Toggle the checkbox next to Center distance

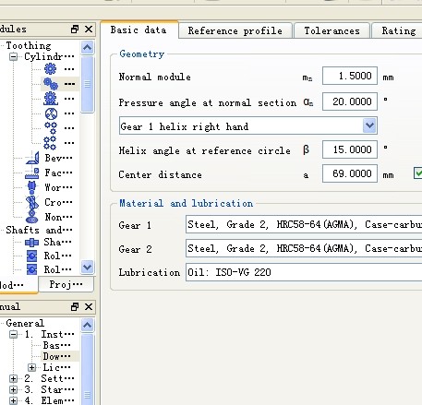(x=418, y=173)
